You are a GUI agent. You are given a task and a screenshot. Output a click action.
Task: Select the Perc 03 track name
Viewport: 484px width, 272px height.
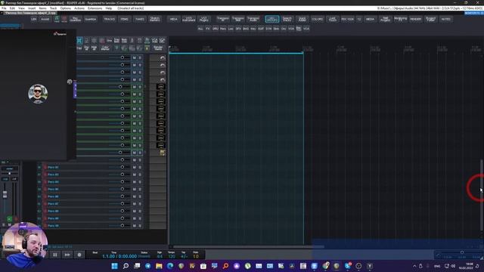point(53,175)
